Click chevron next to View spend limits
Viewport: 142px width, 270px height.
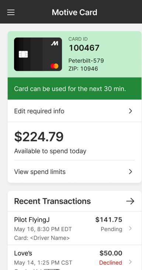coord(131,172)
